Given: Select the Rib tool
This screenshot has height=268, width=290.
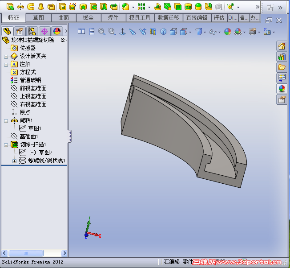Looking at the screenshot, I should pos(157,7).
